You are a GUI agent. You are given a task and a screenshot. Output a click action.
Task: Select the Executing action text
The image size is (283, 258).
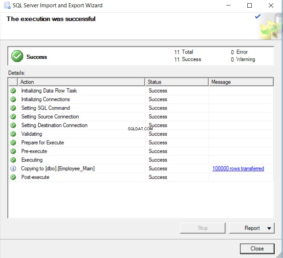point(32,160)
